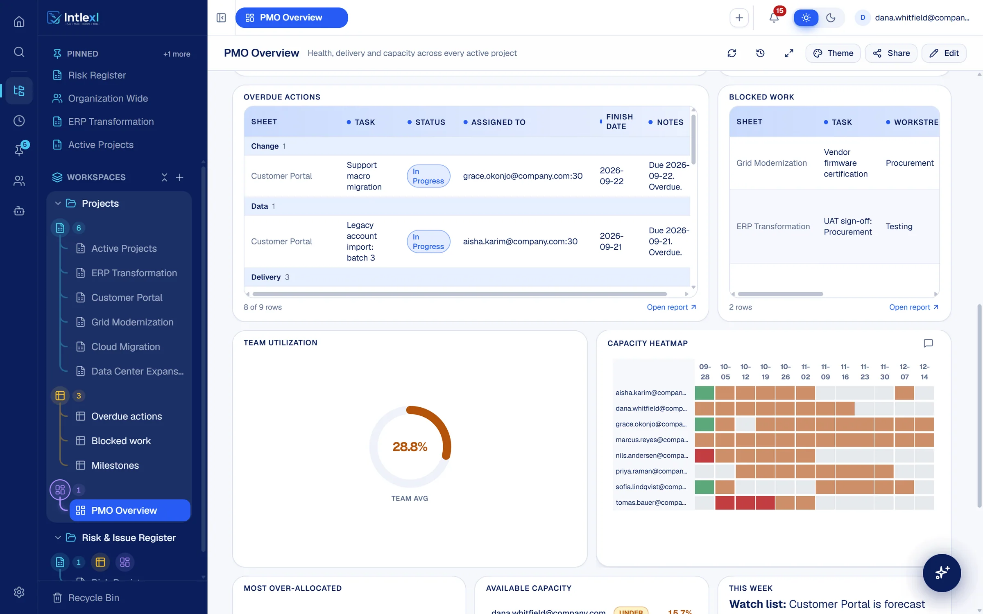Open Recycle Bin
Screen dimensions: 983x614
point(86,598)
